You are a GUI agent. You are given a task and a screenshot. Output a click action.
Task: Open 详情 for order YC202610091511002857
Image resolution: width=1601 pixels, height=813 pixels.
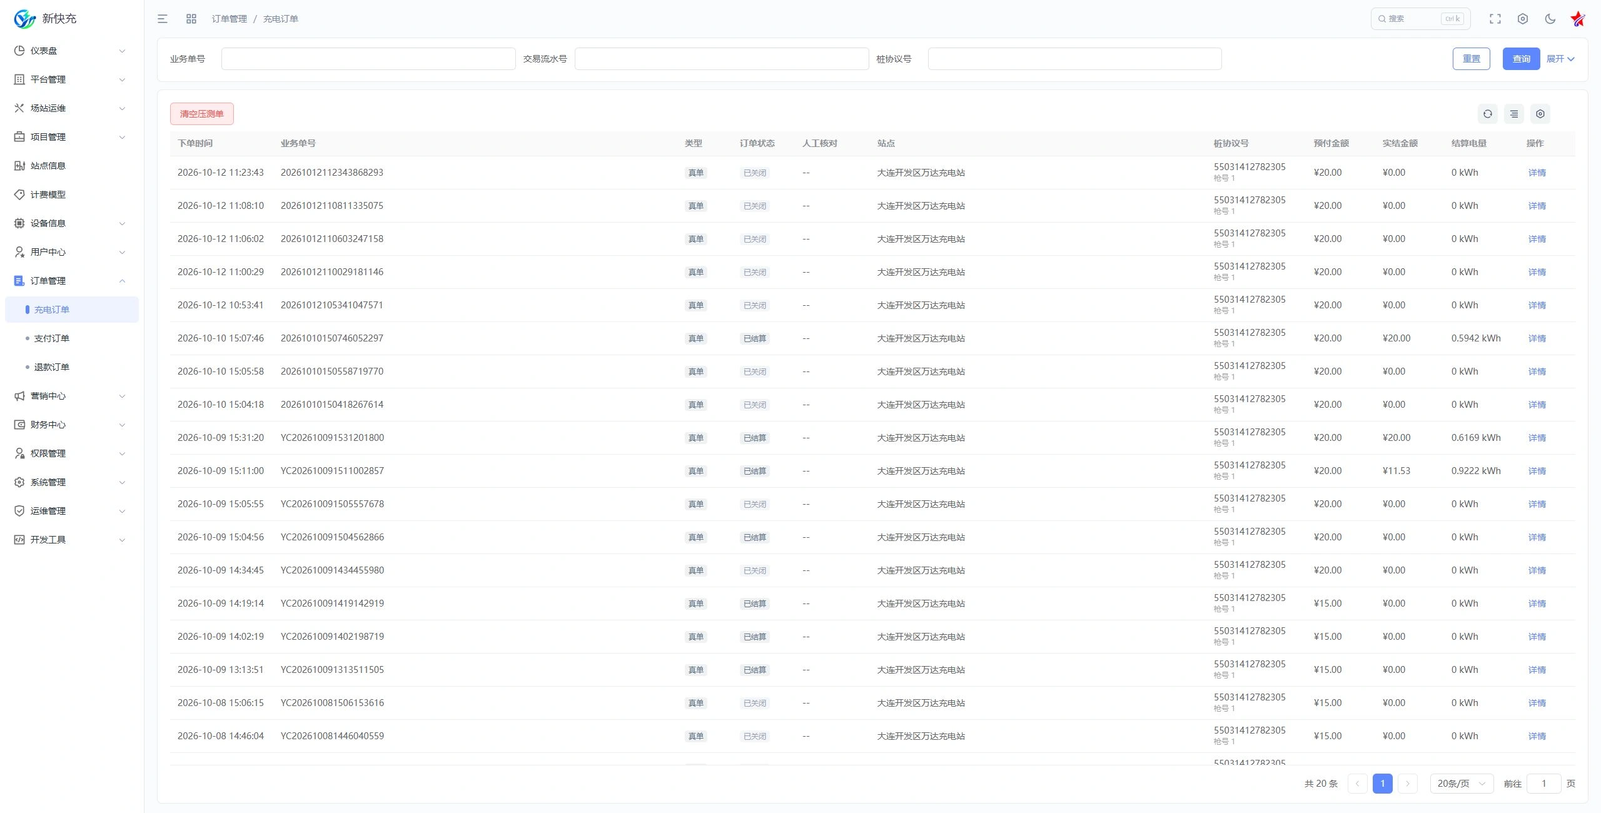[x=1537, y=471]
